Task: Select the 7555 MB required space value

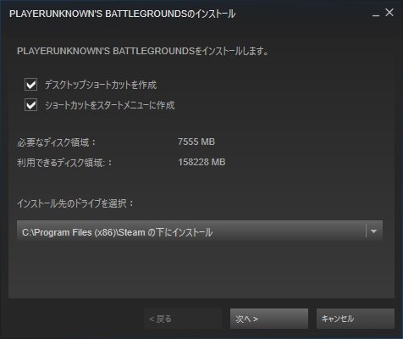Action: coord(196,142)
